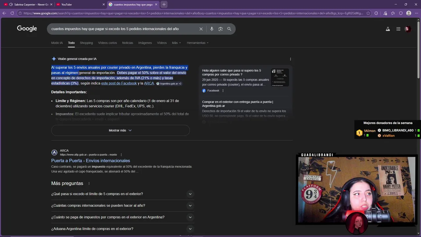
Task: Clear the Google search box text
Action: pyautogui.click(x=201, y=29)
